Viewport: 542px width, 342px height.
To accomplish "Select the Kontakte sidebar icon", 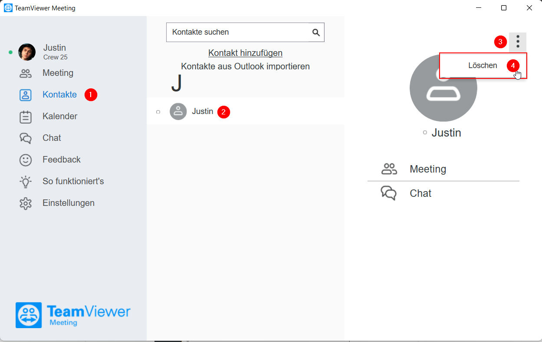I will tap(26, 95).
